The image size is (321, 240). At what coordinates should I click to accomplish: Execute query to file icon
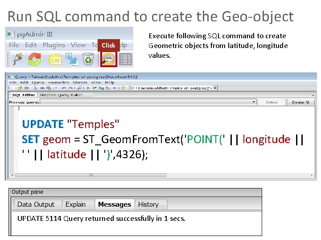101,88
